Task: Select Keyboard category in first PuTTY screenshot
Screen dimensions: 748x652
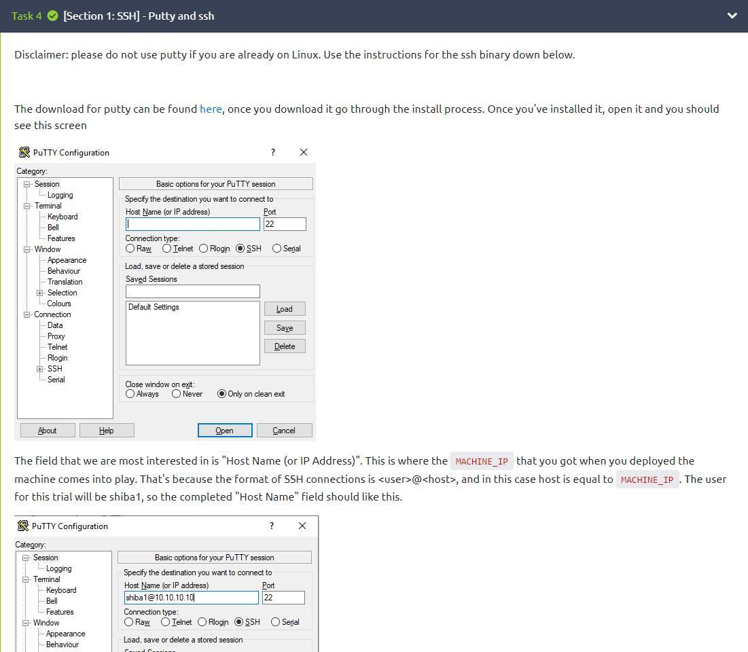Action: (63, 217)
